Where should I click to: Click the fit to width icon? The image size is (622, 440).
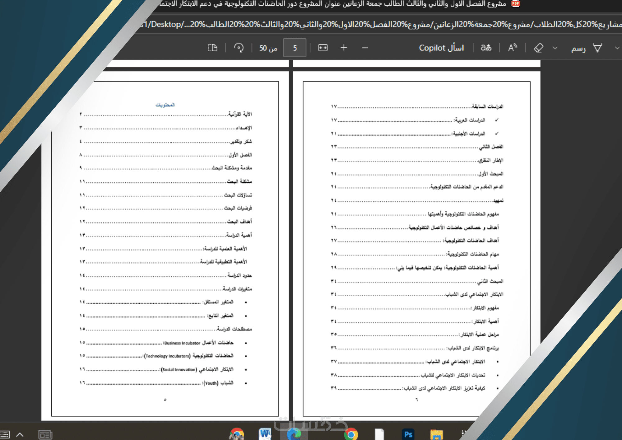(323, 48)
